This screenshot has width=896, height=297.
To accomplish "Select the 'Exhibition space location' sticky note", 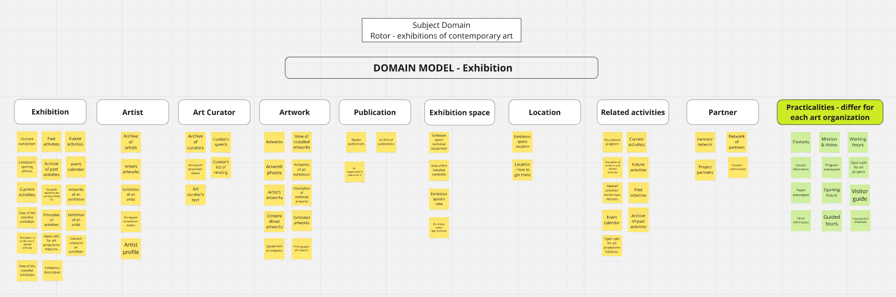I will click(x=522, y=142).
